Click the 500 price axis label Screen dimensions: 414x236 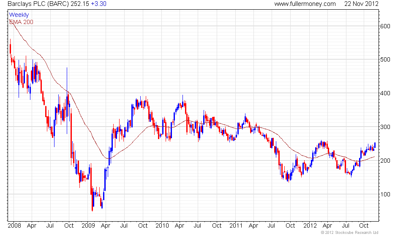pos(385,59)
